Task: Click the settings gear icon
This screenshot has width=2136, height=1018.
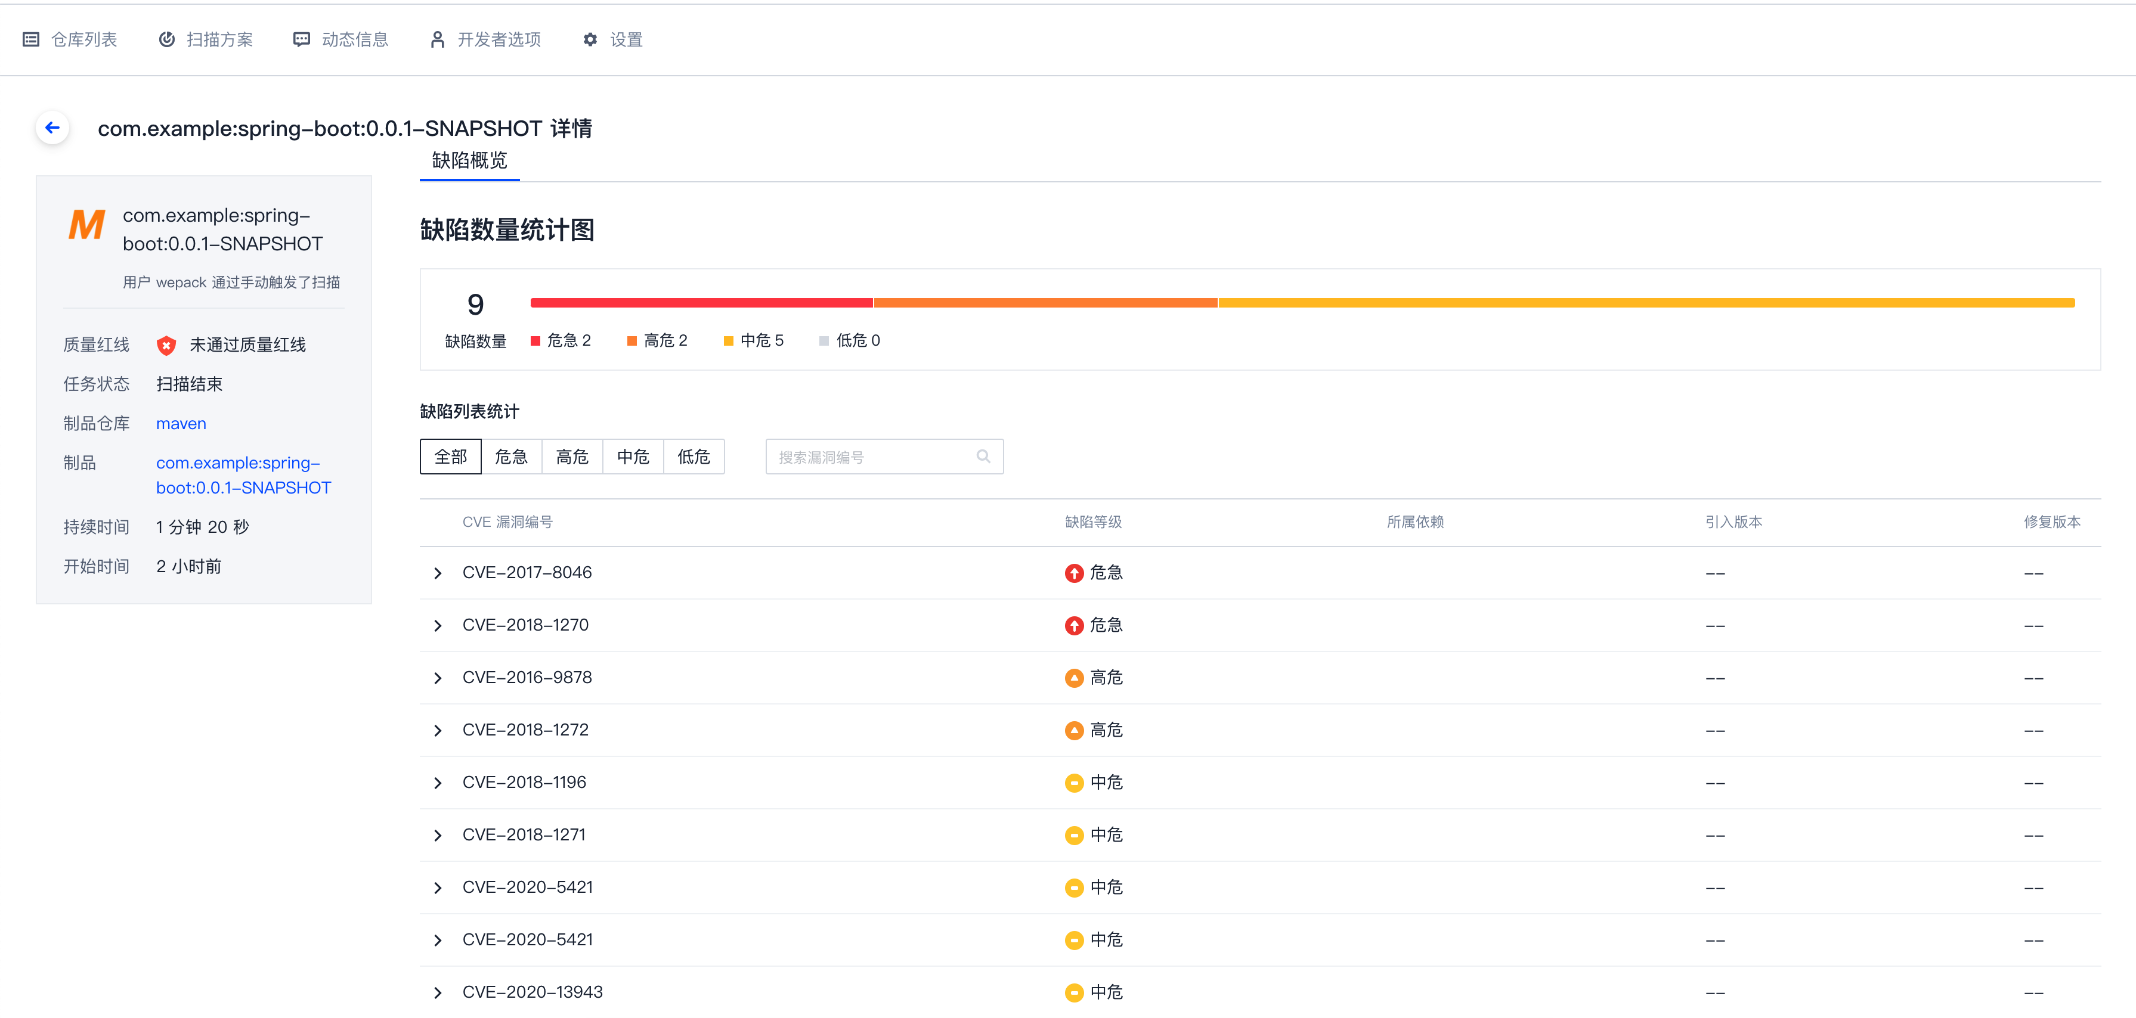Action: coord(590,39)
